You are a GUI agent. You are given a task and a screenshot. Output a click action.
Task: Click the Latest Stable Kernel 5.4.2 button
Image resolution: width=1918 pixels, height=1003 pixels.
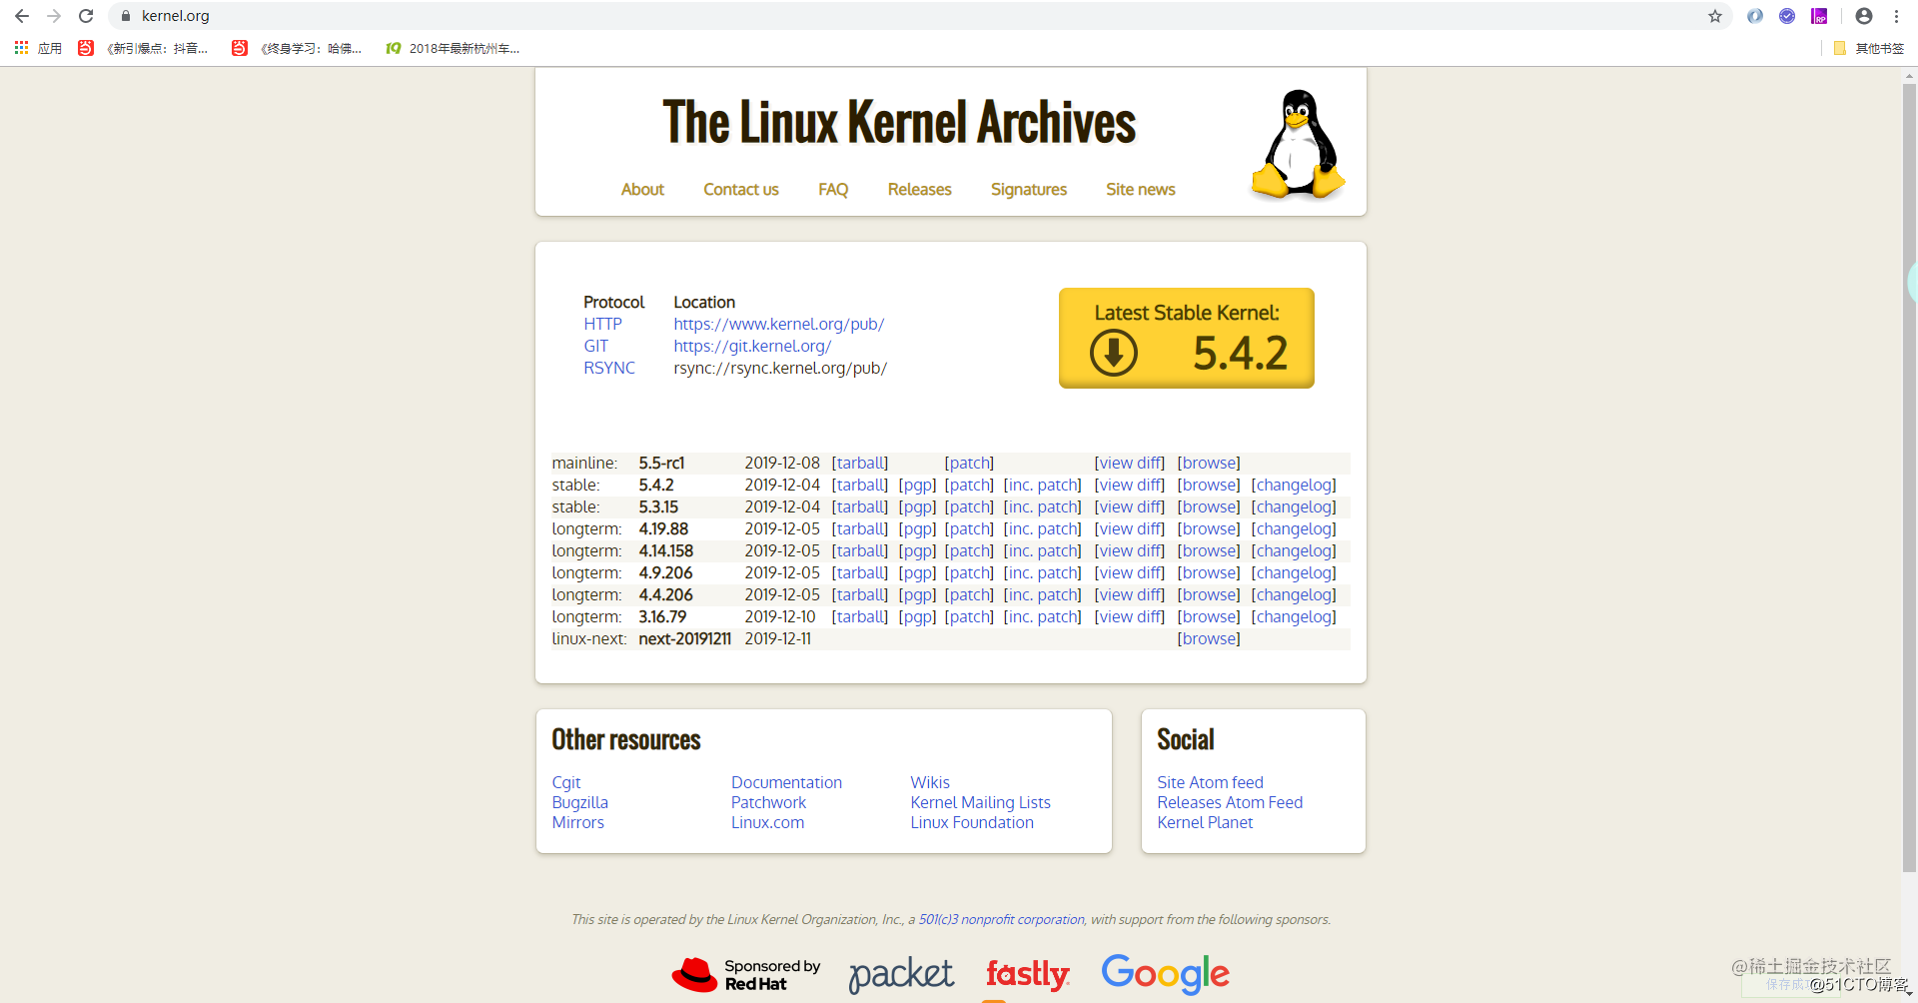[1187, 338]
